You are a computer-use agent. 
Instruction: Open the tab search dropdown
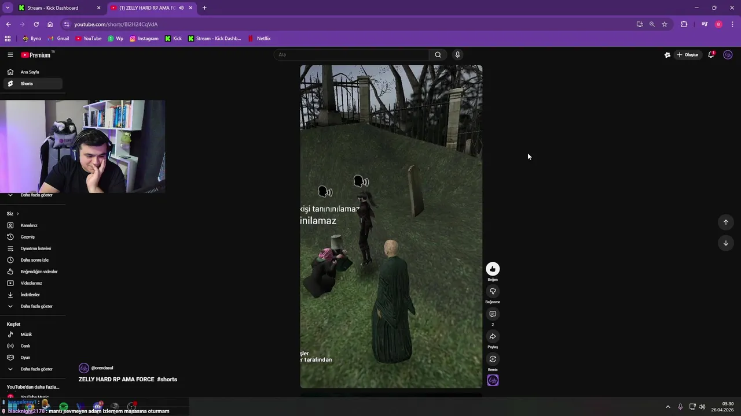[x=8, y=8]
